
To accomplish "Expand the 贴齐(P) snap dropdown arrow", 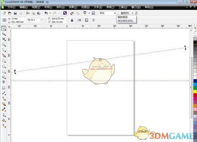I will click(132, 13).
